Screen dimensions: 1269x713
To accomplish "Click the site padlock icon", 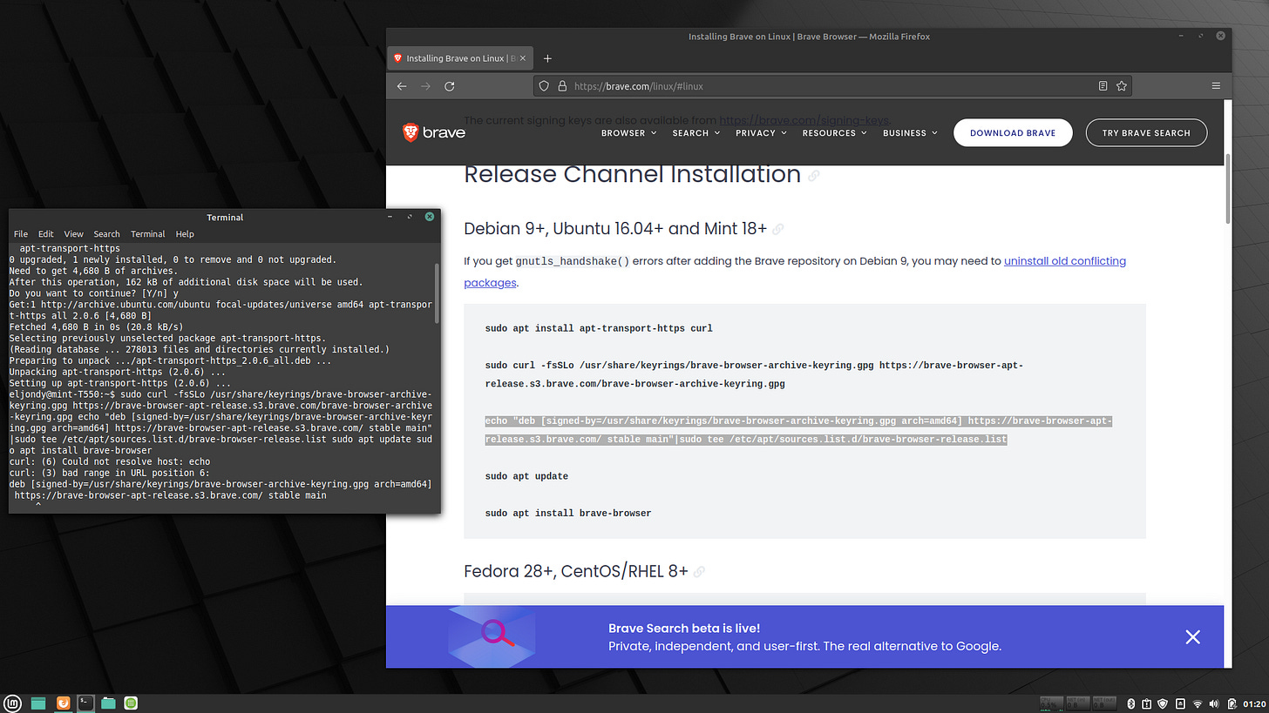I will coord(562,86).
